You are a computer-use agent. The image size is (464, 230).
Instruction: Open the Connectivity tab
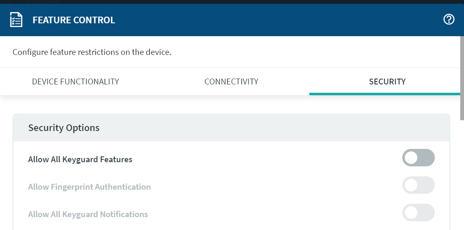231,82
